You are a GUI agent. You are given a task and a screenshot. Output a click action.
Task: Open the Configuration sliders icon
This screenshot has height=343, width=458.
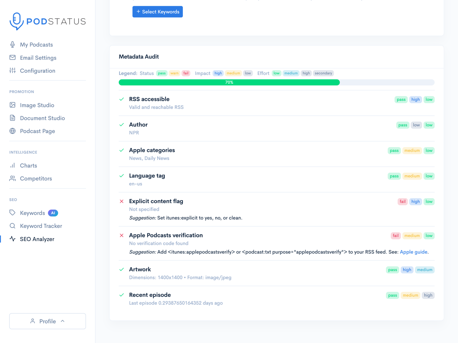tap(12, 71)
